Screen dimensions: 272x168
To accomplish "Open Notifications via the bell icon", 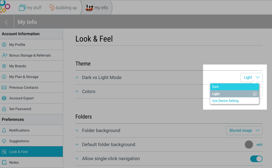I will click(x=4, y=130).
